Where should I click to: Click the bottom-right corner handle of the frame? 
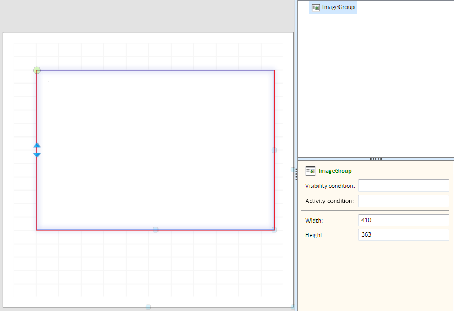[x=274, y=230]
